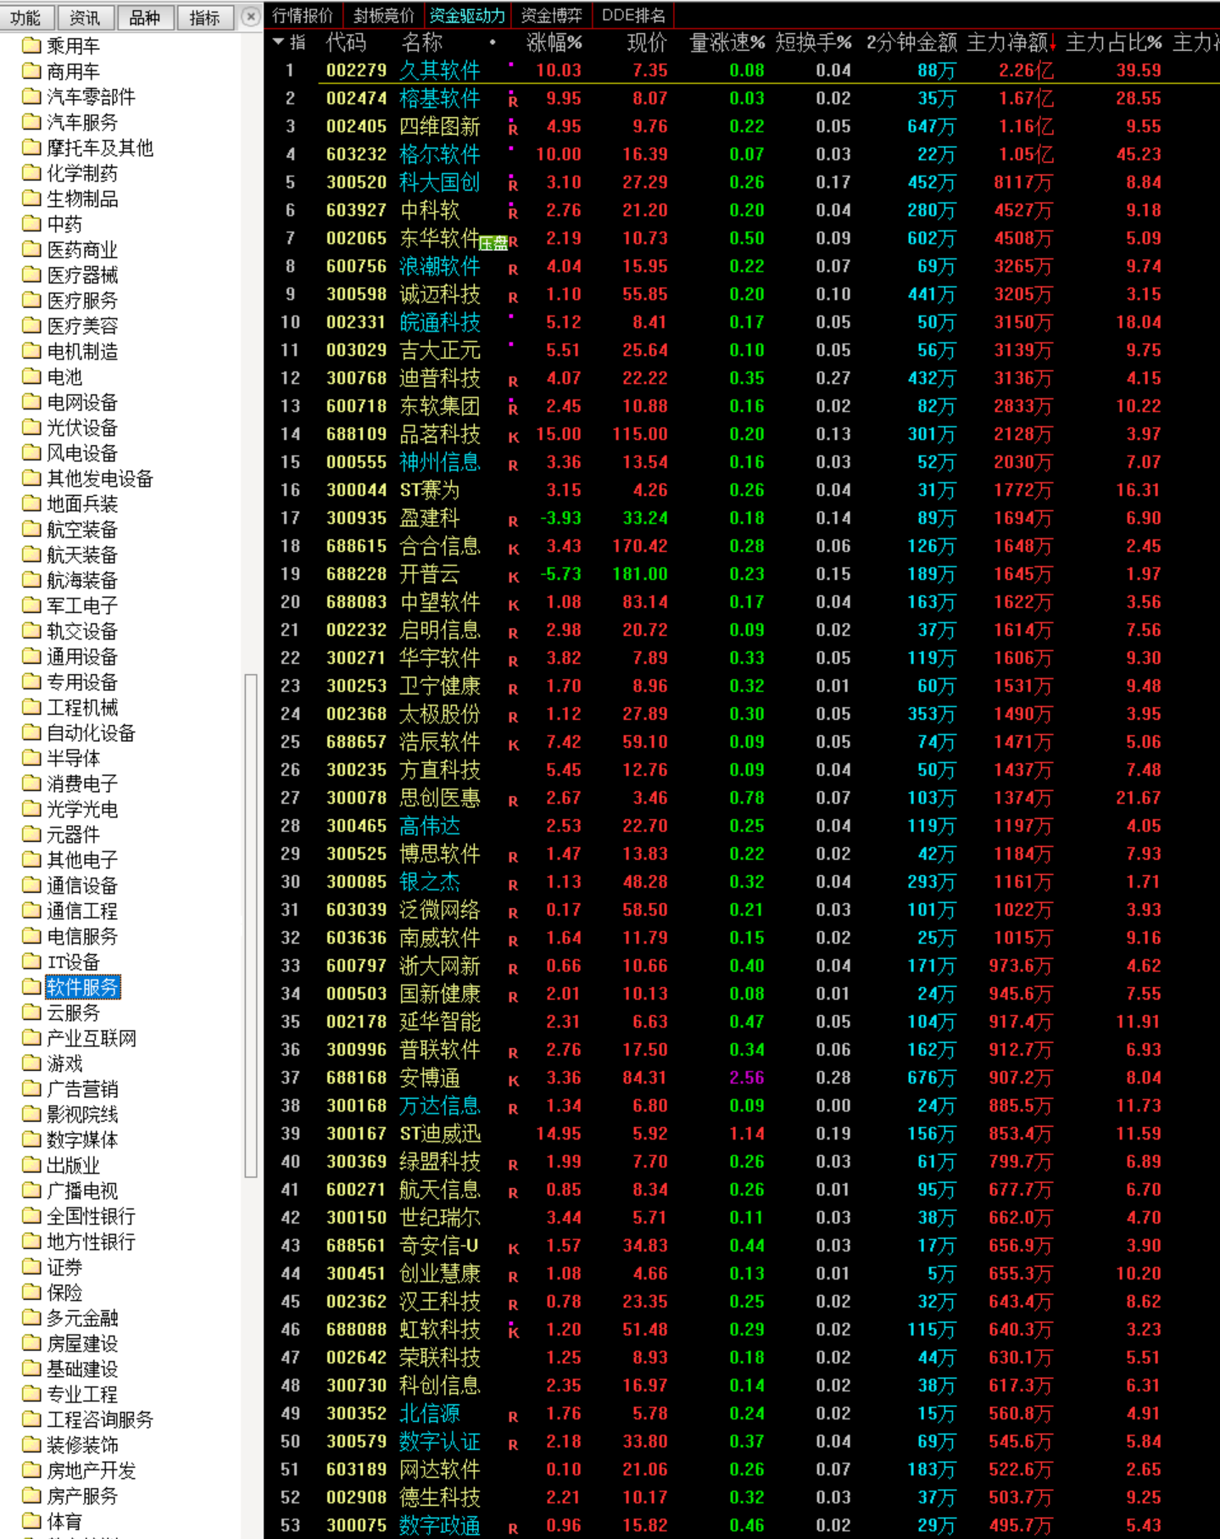
Task: Select the 多元金融 sector
Action: 82,1318
